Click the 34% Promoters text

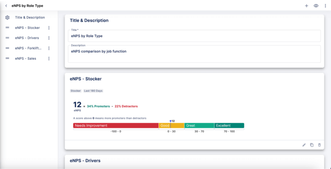(x=98, y=106)
